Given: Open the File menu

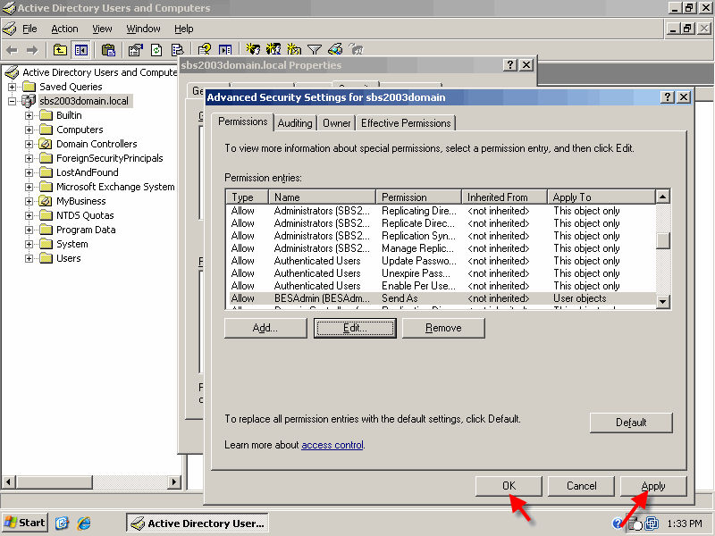Looking at the screenshot, I should click(29, 29).
